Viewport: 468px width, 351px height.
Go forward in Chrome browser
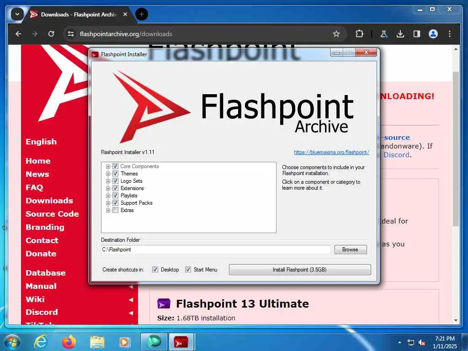(x=35, y=34)
